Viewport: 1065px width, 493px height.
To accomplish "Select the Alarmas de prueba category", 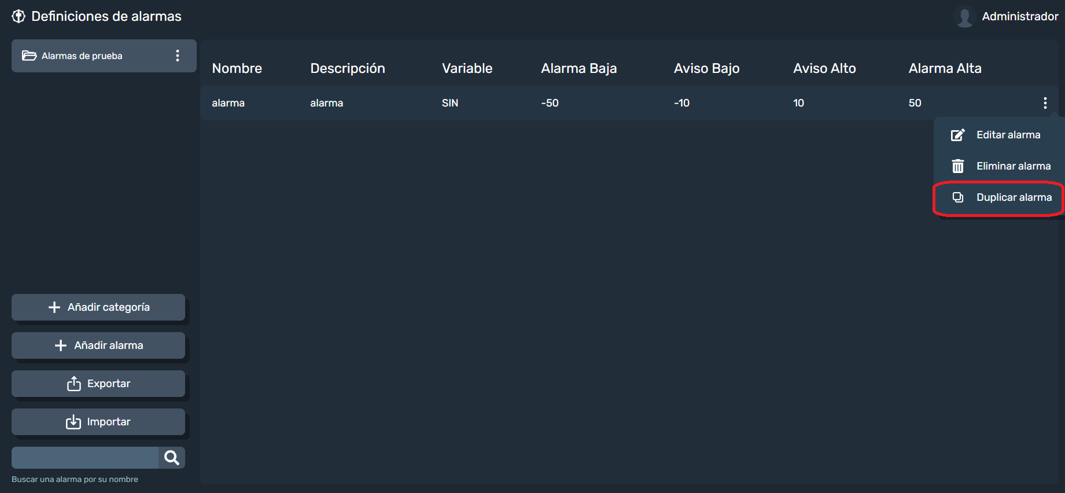I will pos(104,56).
